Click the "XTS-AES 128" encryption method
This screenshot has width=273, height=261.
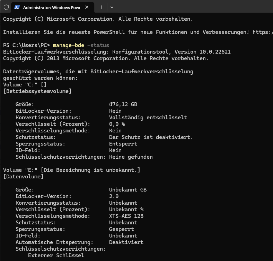pyautogui.click(x=126, y=216)
